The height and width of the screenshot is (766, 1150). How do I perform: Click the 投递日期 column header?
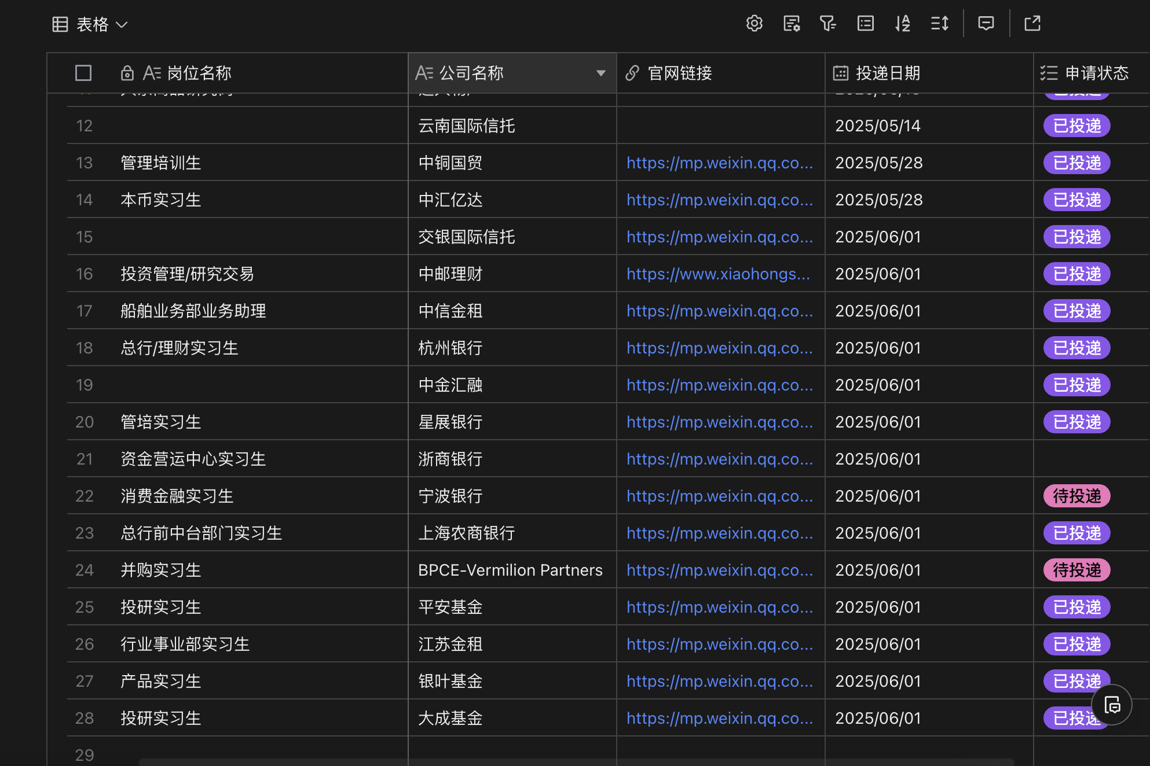click(929, 73)
